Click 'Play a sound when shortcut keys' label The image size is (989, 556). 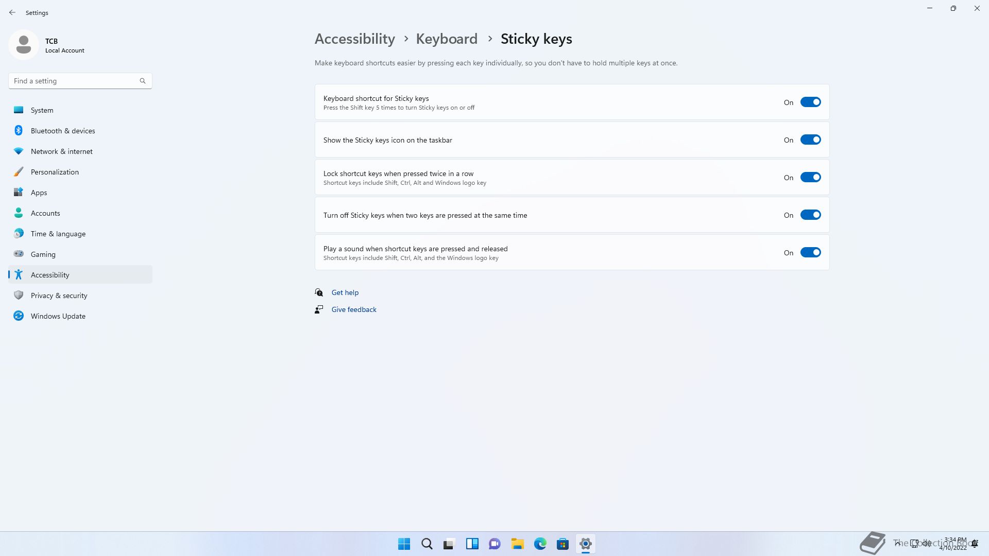tap(415, 249)
